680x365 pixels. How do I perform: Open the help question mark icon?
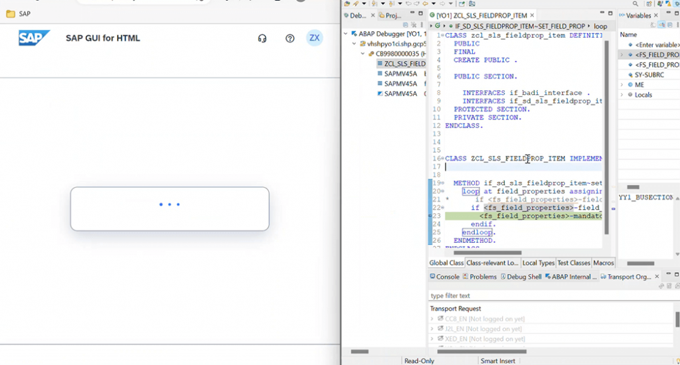290,38
